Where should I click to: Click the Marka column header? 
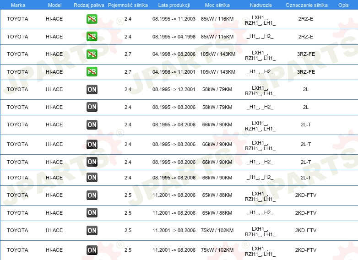pyautogui.click(x=18, y=5)
